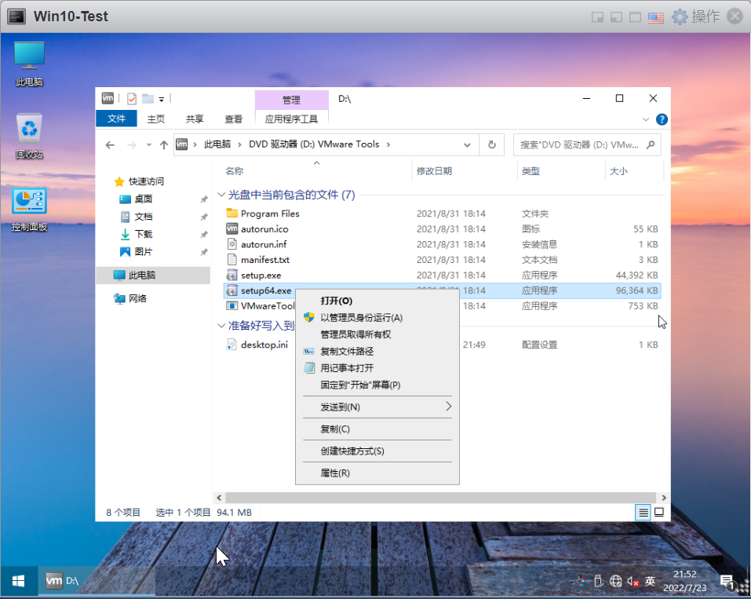
Task: Click the VMware icon in Explorer title bar
Action: tap(108, 98)
